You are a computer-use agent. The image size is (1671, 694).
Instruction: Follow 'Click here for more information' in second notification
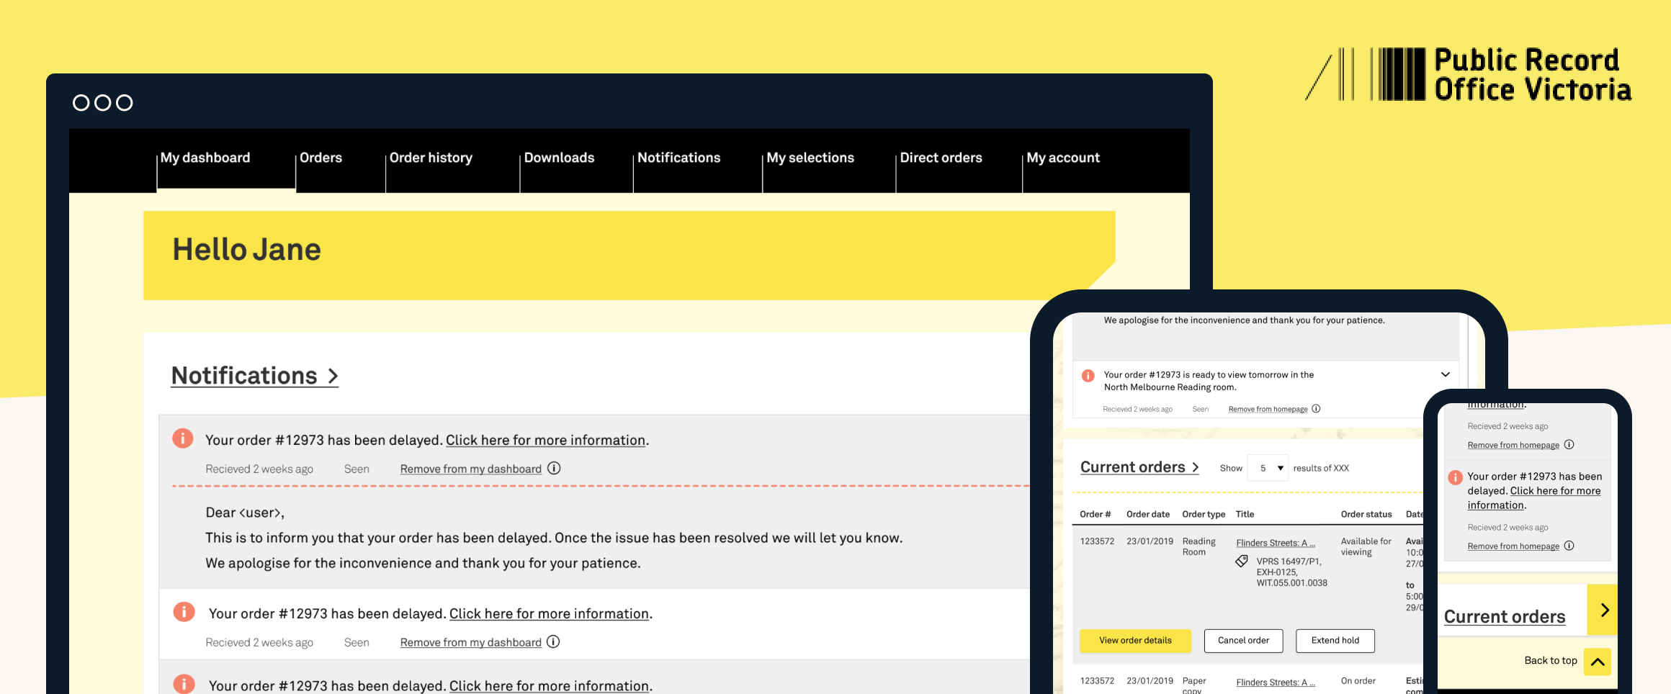tap(549, 614)
